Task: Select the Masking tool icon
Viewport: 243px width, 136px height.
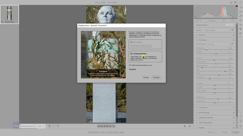Action: click(x=240, y=20)
